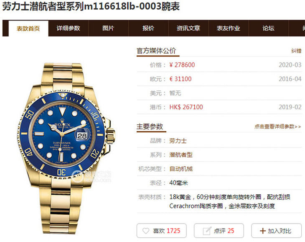The height and width of the screenshot is (242, 305).
Task: Click the 自动机械 movement type link
Action: (181, 169)
